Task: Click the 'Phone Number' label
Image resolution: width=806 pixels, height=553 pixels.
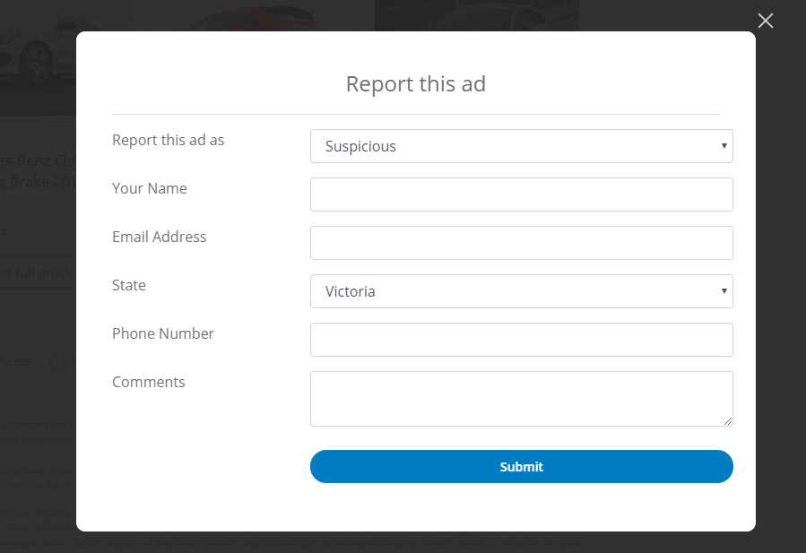Action: coord(163,333)
